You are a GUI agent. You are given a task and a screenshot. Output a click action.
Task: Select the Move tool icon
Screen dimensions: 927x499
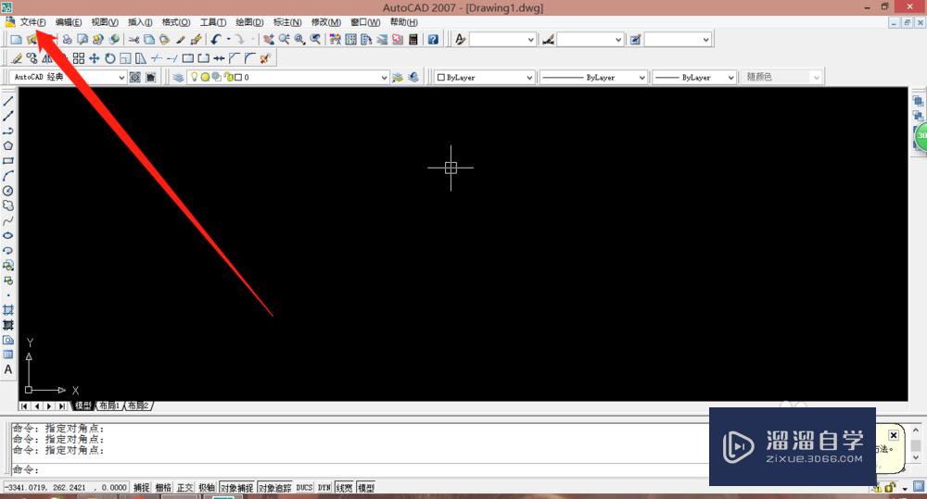(94, 58)
